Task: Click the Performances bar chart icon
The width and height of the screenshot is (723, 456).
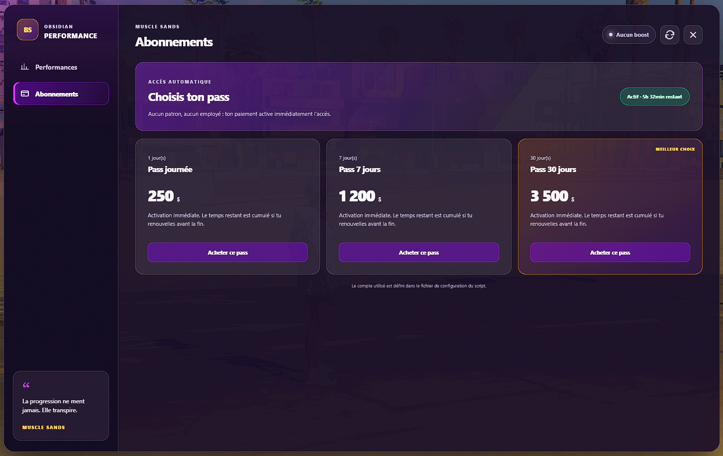Action: pyautogui.click(x=25, y=67)
